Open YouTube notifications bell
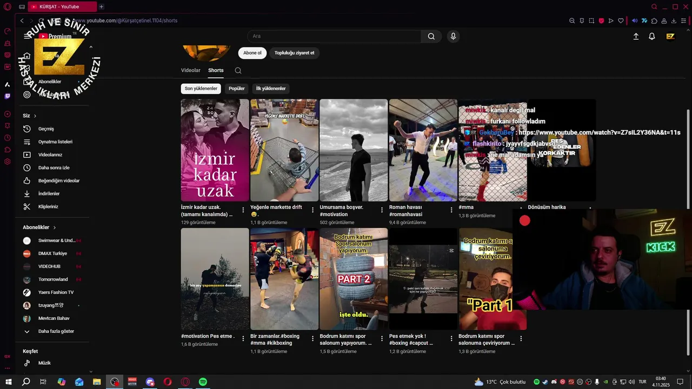This screenshot has height=389, width=692. (652, 36)
